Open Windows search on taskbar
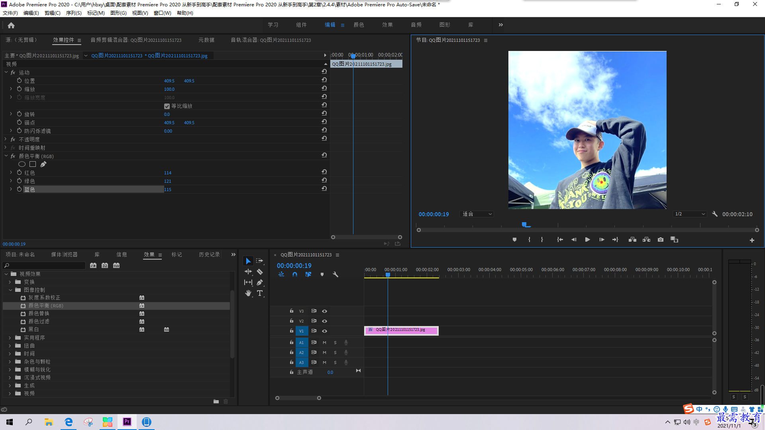 (29, 422)
